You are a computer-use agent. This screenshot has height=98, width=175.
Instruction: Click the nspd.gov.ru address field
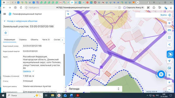point(34,8)
